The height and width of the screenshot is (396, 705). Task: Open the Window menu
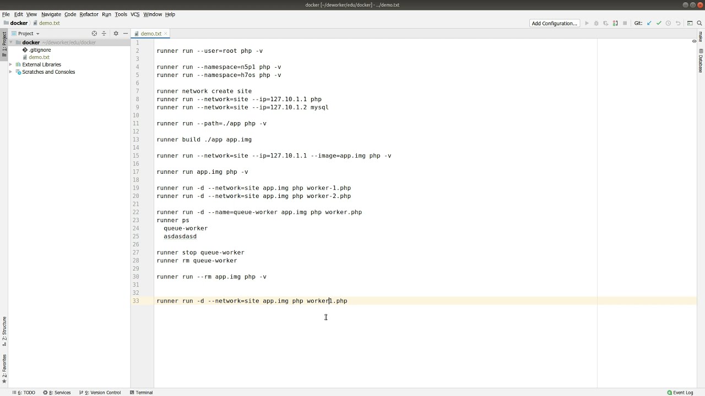(x=153, y=14)
